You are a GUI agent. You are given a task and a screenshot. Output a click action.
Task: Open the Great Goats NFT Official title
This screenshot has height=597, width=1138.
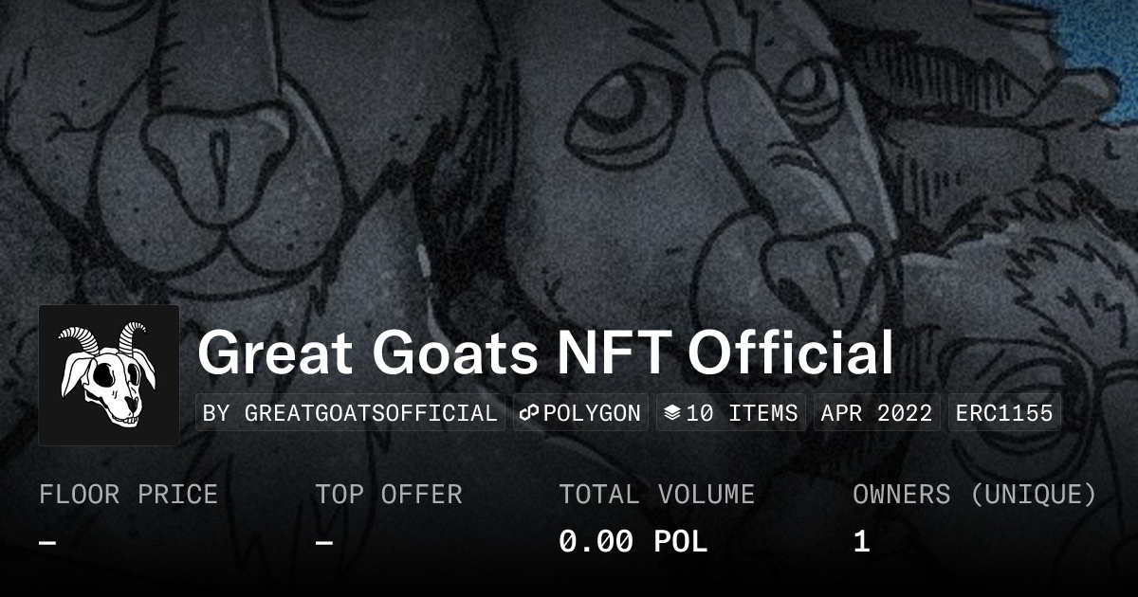(545, 353)
